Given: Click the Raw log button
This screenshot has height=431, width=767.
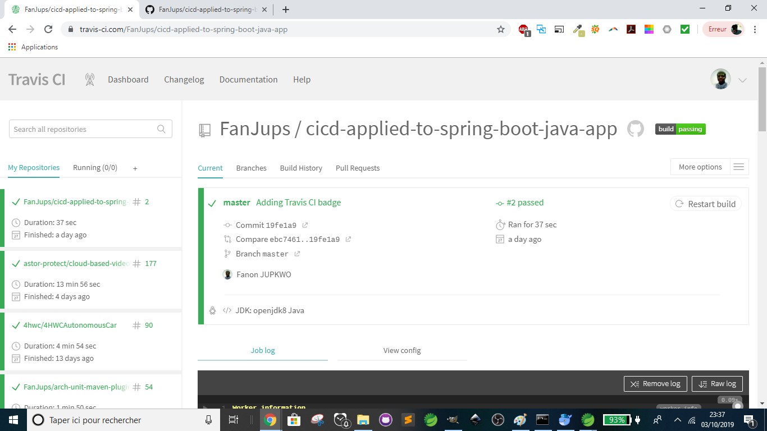Looking at the screenshot, I should (x=717, y=384).
